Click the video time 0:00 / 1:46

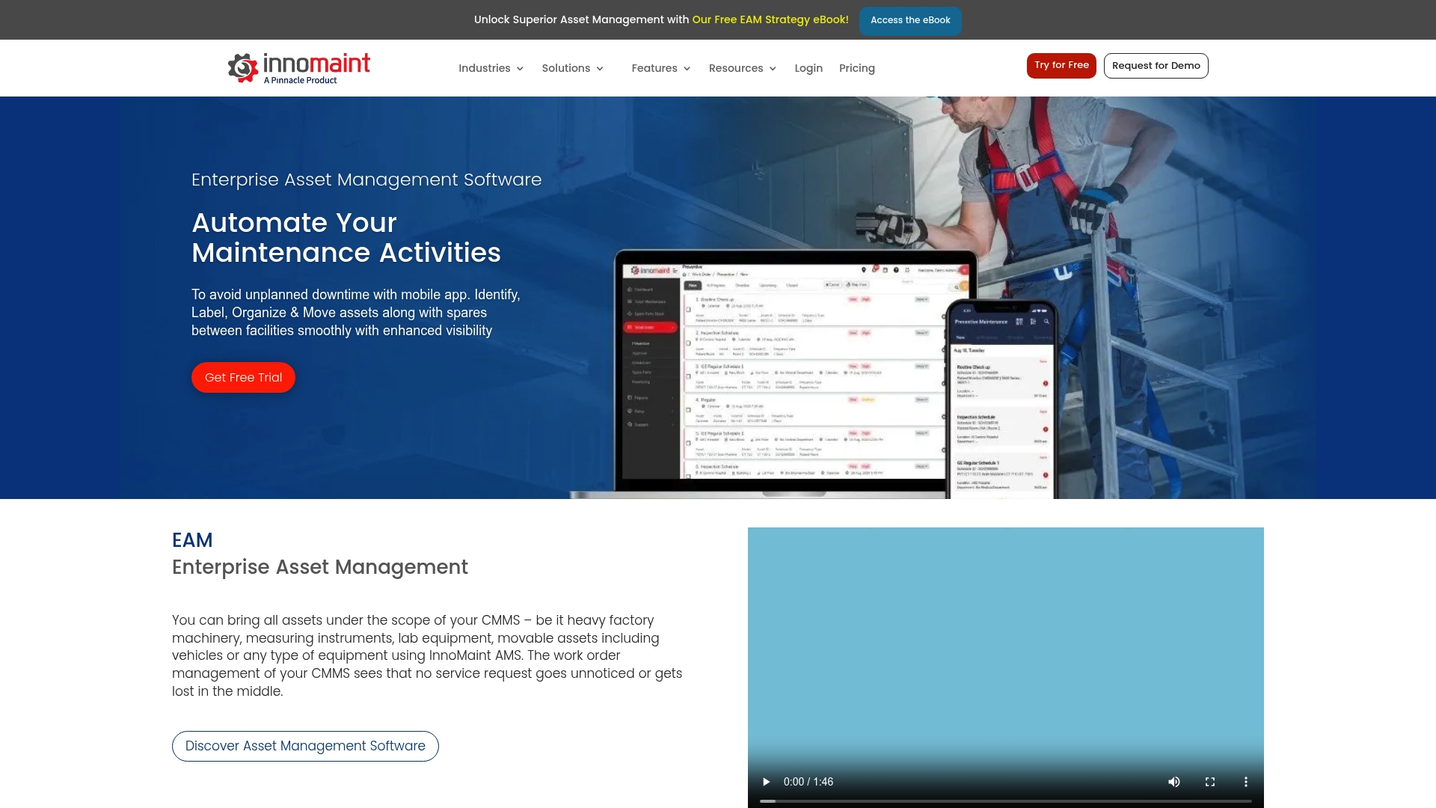[808, 782]
